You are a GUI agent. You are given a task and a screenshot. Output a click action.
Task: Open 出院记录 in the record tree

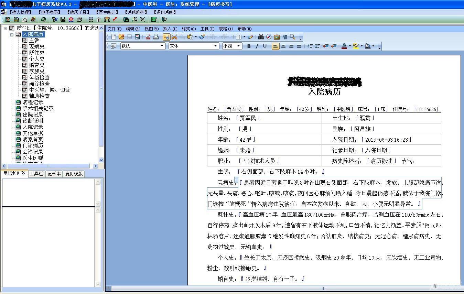tap(33, 115)
